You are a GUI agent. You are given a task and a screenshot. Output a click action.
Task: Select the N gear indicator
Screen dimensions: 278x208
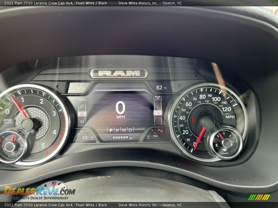click(x=124, y=131)
